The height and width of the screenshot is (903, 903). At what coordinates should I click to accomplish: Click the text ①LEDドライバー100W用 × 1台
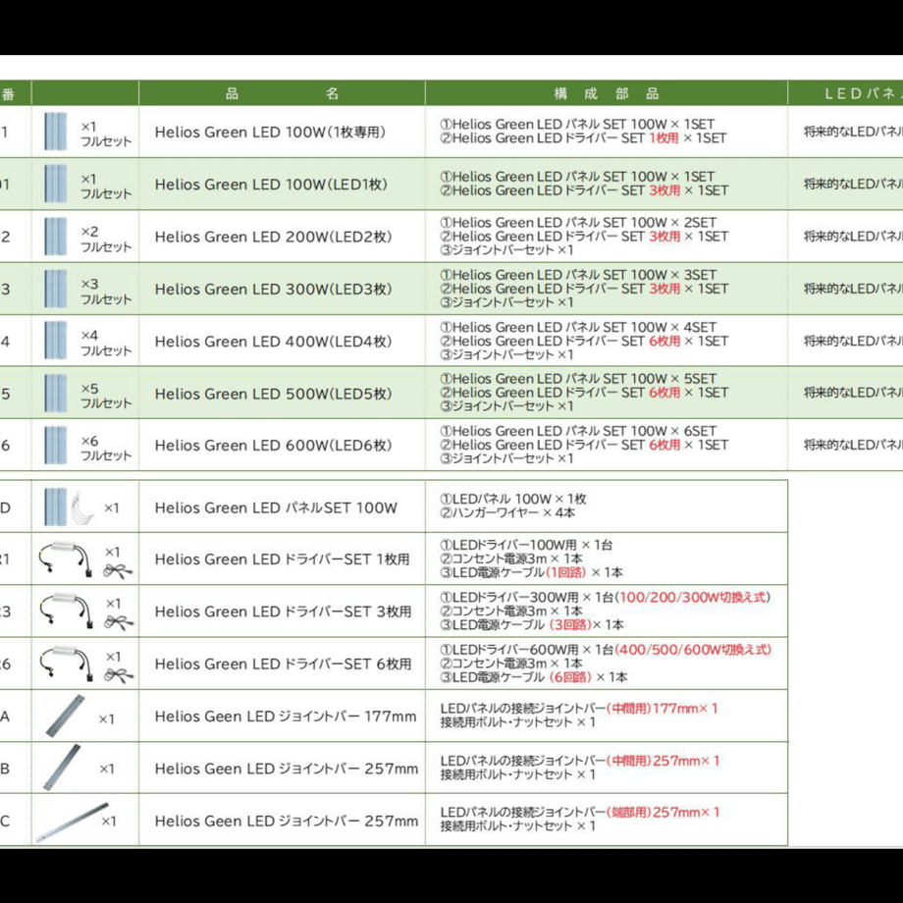526,545
